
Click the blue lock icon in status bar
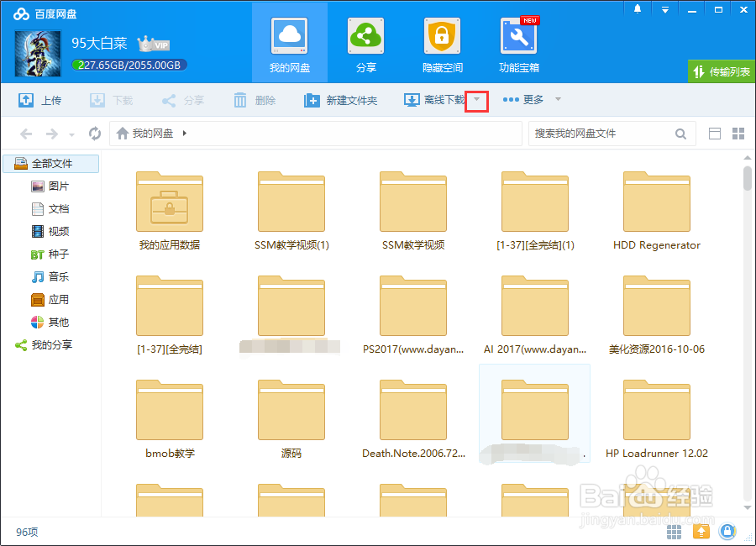coord(727,532)
